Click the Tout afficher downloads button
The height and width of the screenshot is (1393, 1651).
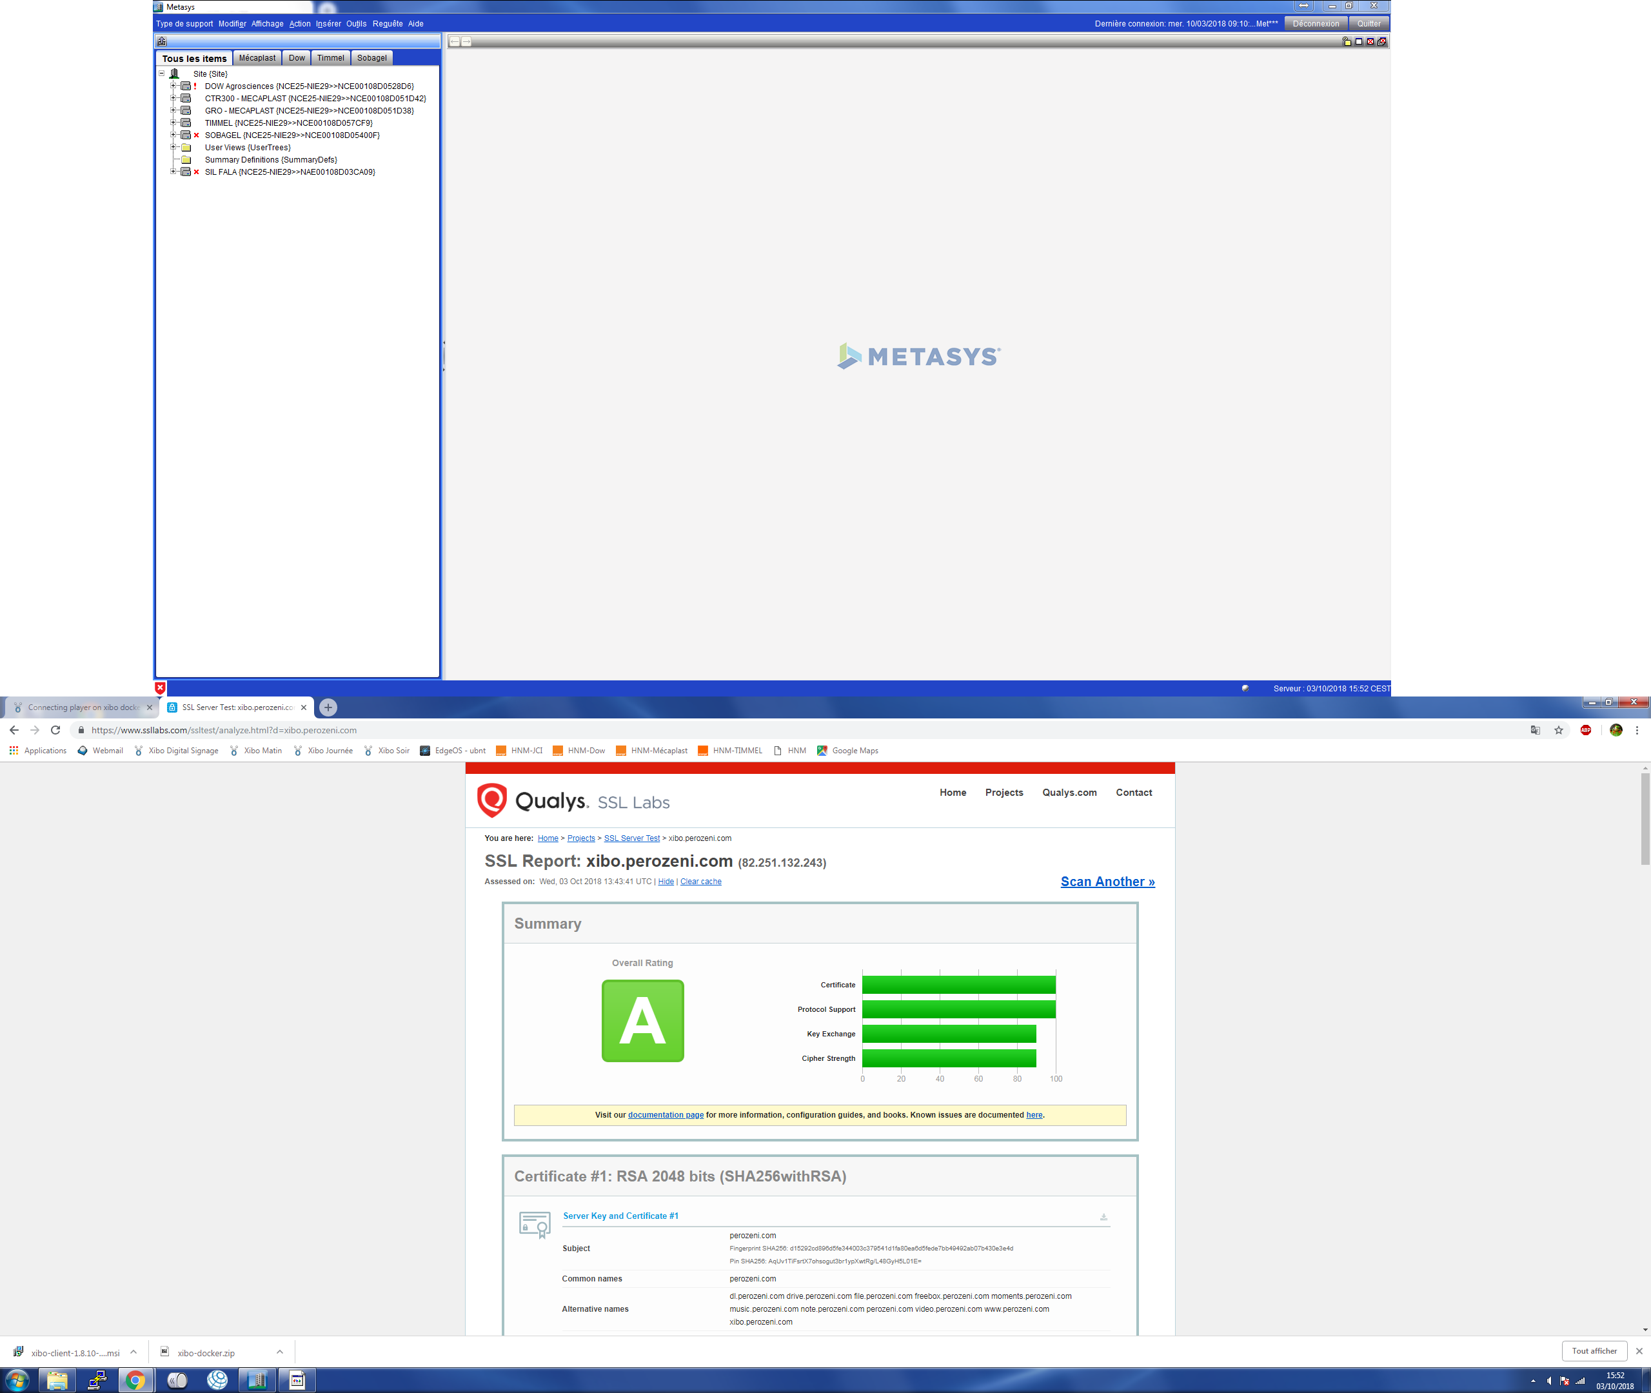tap(1594, 1350)
